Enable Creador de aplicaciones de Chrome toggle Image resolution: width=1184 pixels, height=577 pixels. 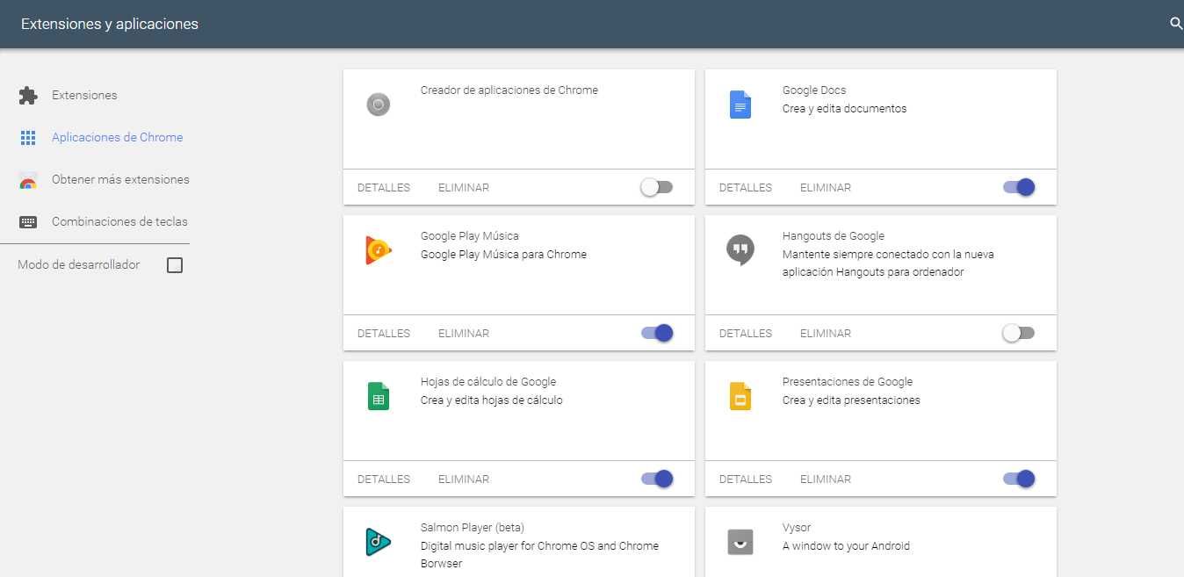coord(657,187)
